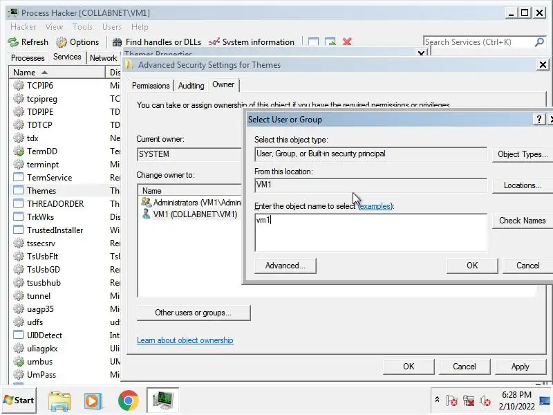The height and width of the screenshot is (415, 553).
Task: Select the uliagpkx service row
Action: click(x=64, y=349)
